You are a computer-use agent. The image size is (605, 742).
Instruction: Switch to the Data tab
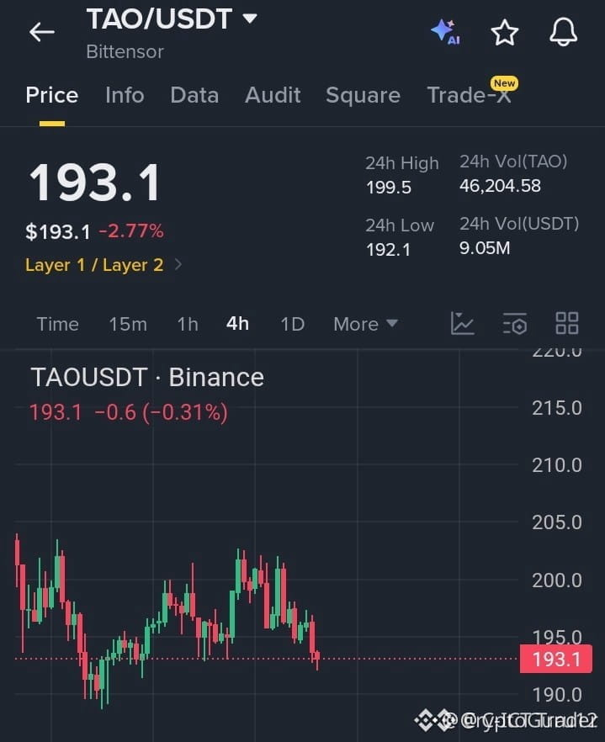(x=194, y=95)
